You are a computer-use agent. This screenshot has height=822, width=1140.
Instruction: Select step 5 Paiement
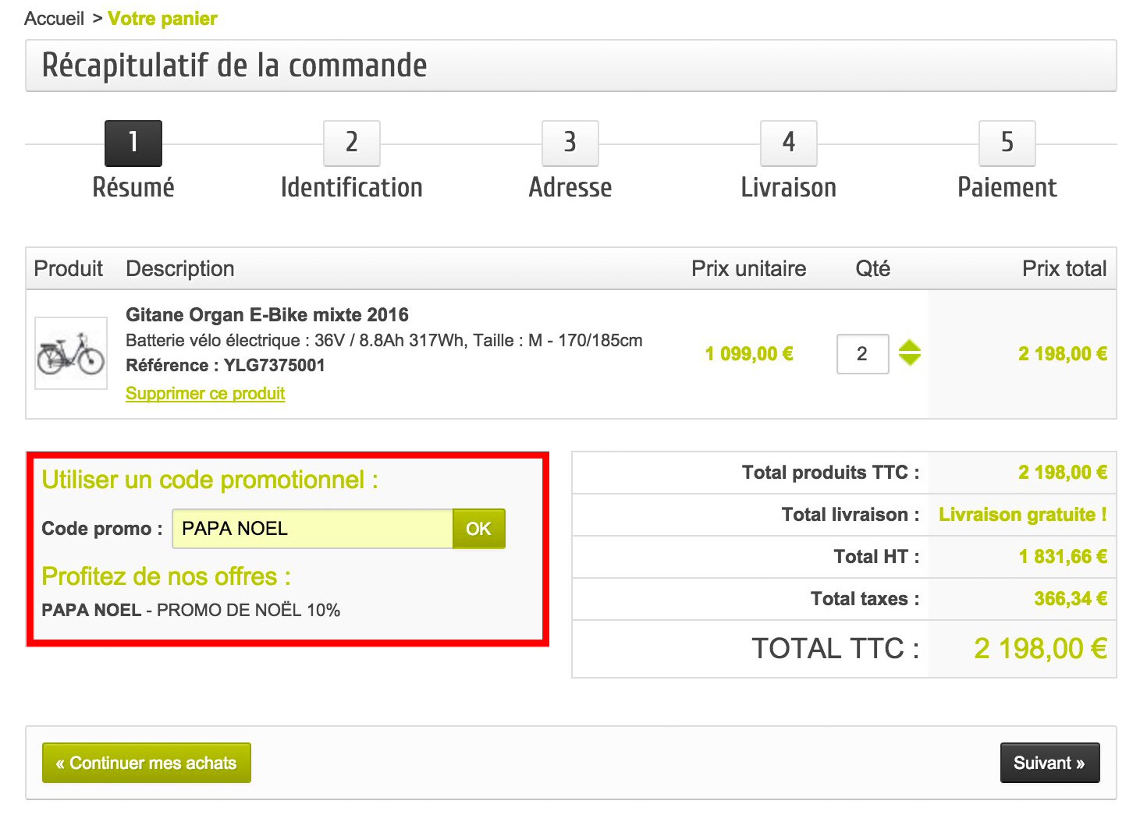1007,143
